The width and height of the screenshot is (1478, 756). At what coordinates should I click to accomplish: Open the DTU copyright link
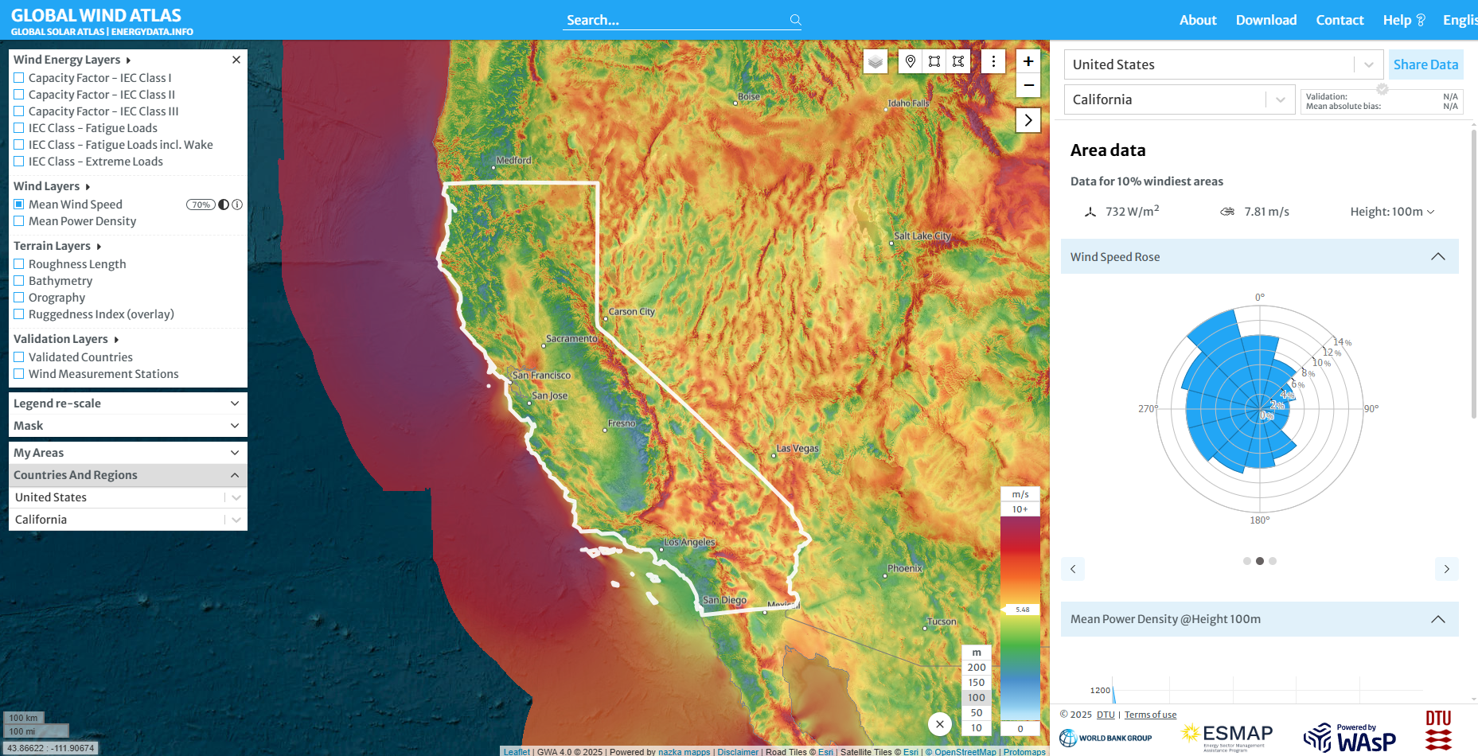point(1106,715)
